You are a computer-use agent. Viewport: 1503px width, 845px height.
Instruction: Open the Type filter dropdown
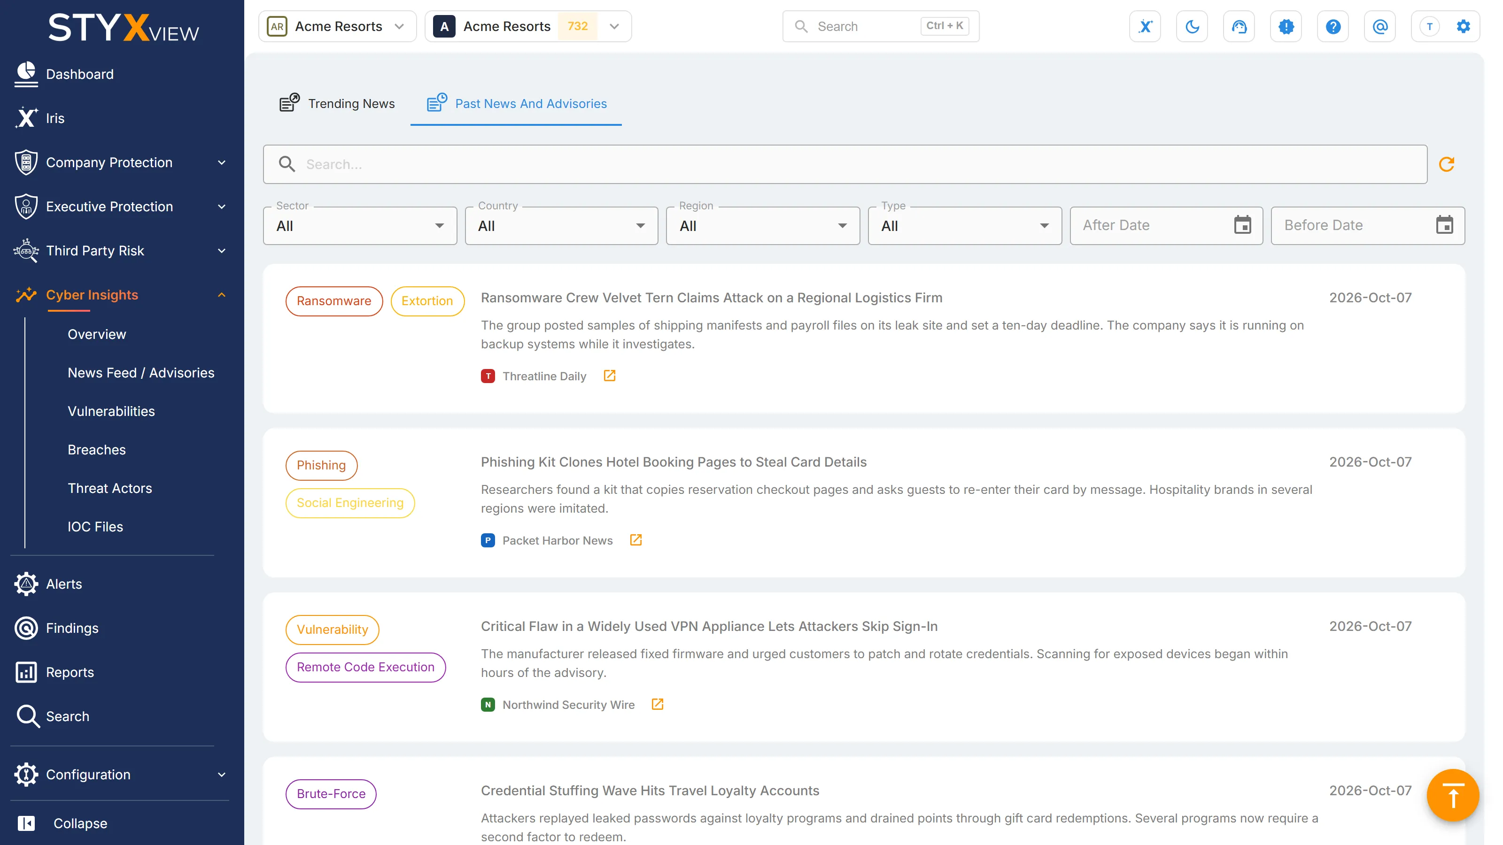coord(964,226)
